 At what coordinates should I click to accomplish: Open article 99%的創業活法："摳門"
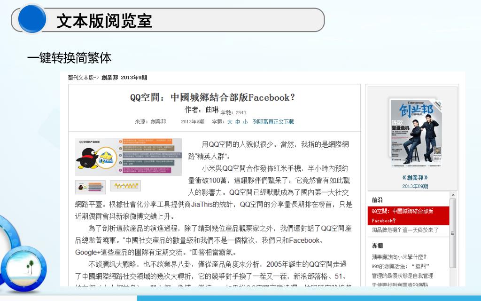[400, 266]
